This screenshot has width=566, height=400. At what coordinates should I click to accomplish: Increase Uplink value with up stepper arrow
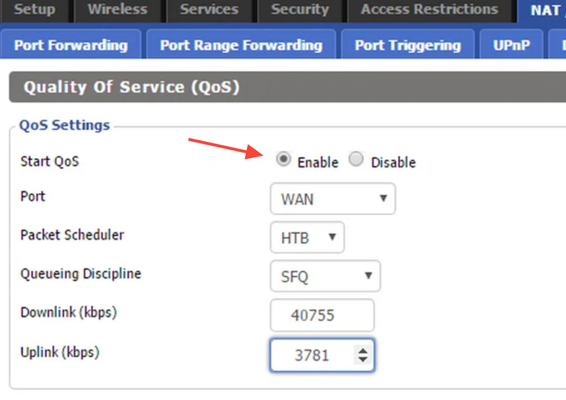pyautogui.click(x=363, y=351)
